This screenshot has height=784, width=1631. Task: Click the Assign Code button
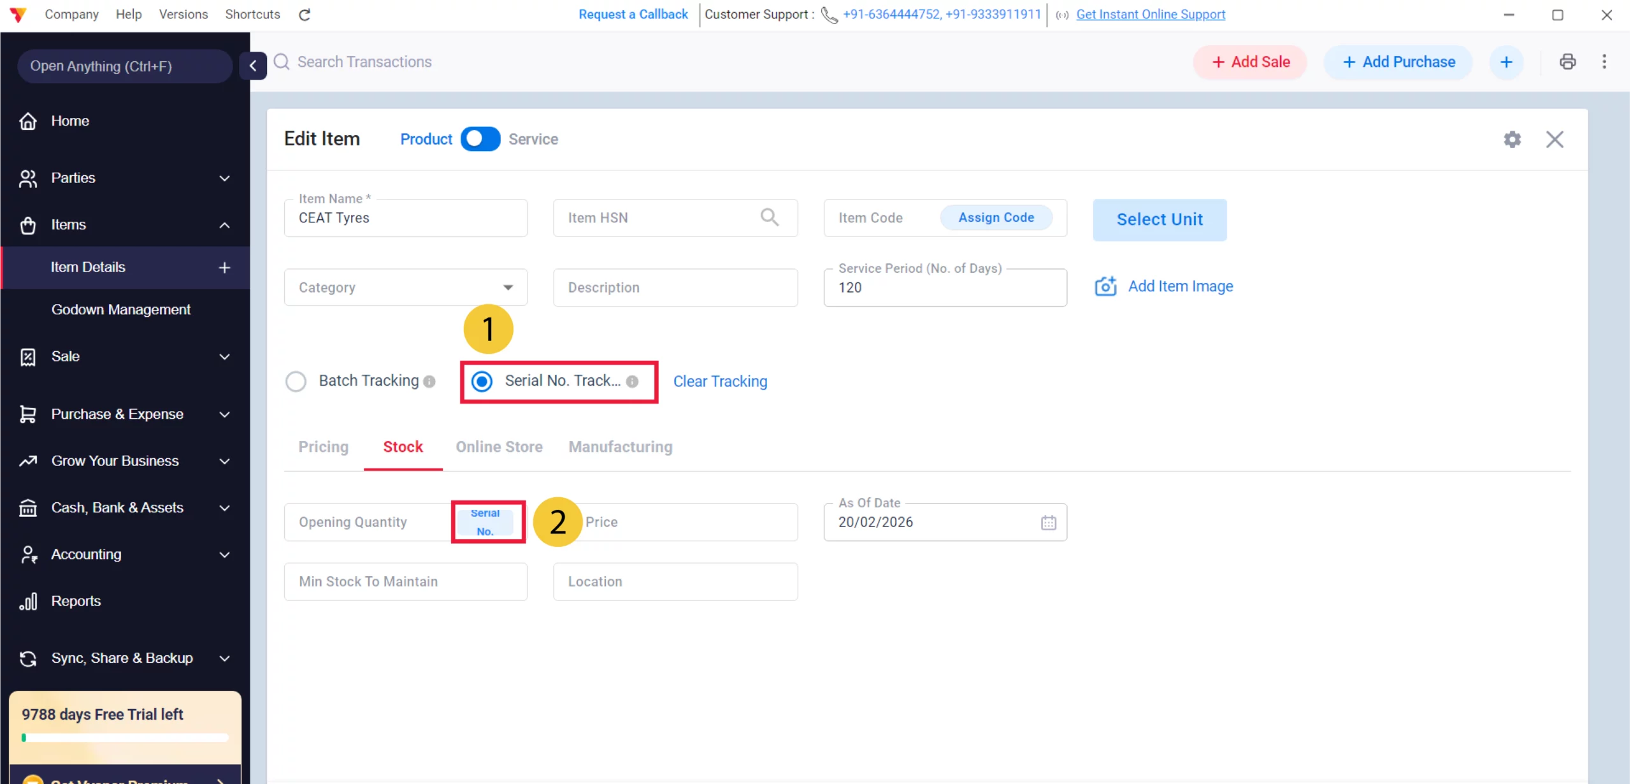996,217
